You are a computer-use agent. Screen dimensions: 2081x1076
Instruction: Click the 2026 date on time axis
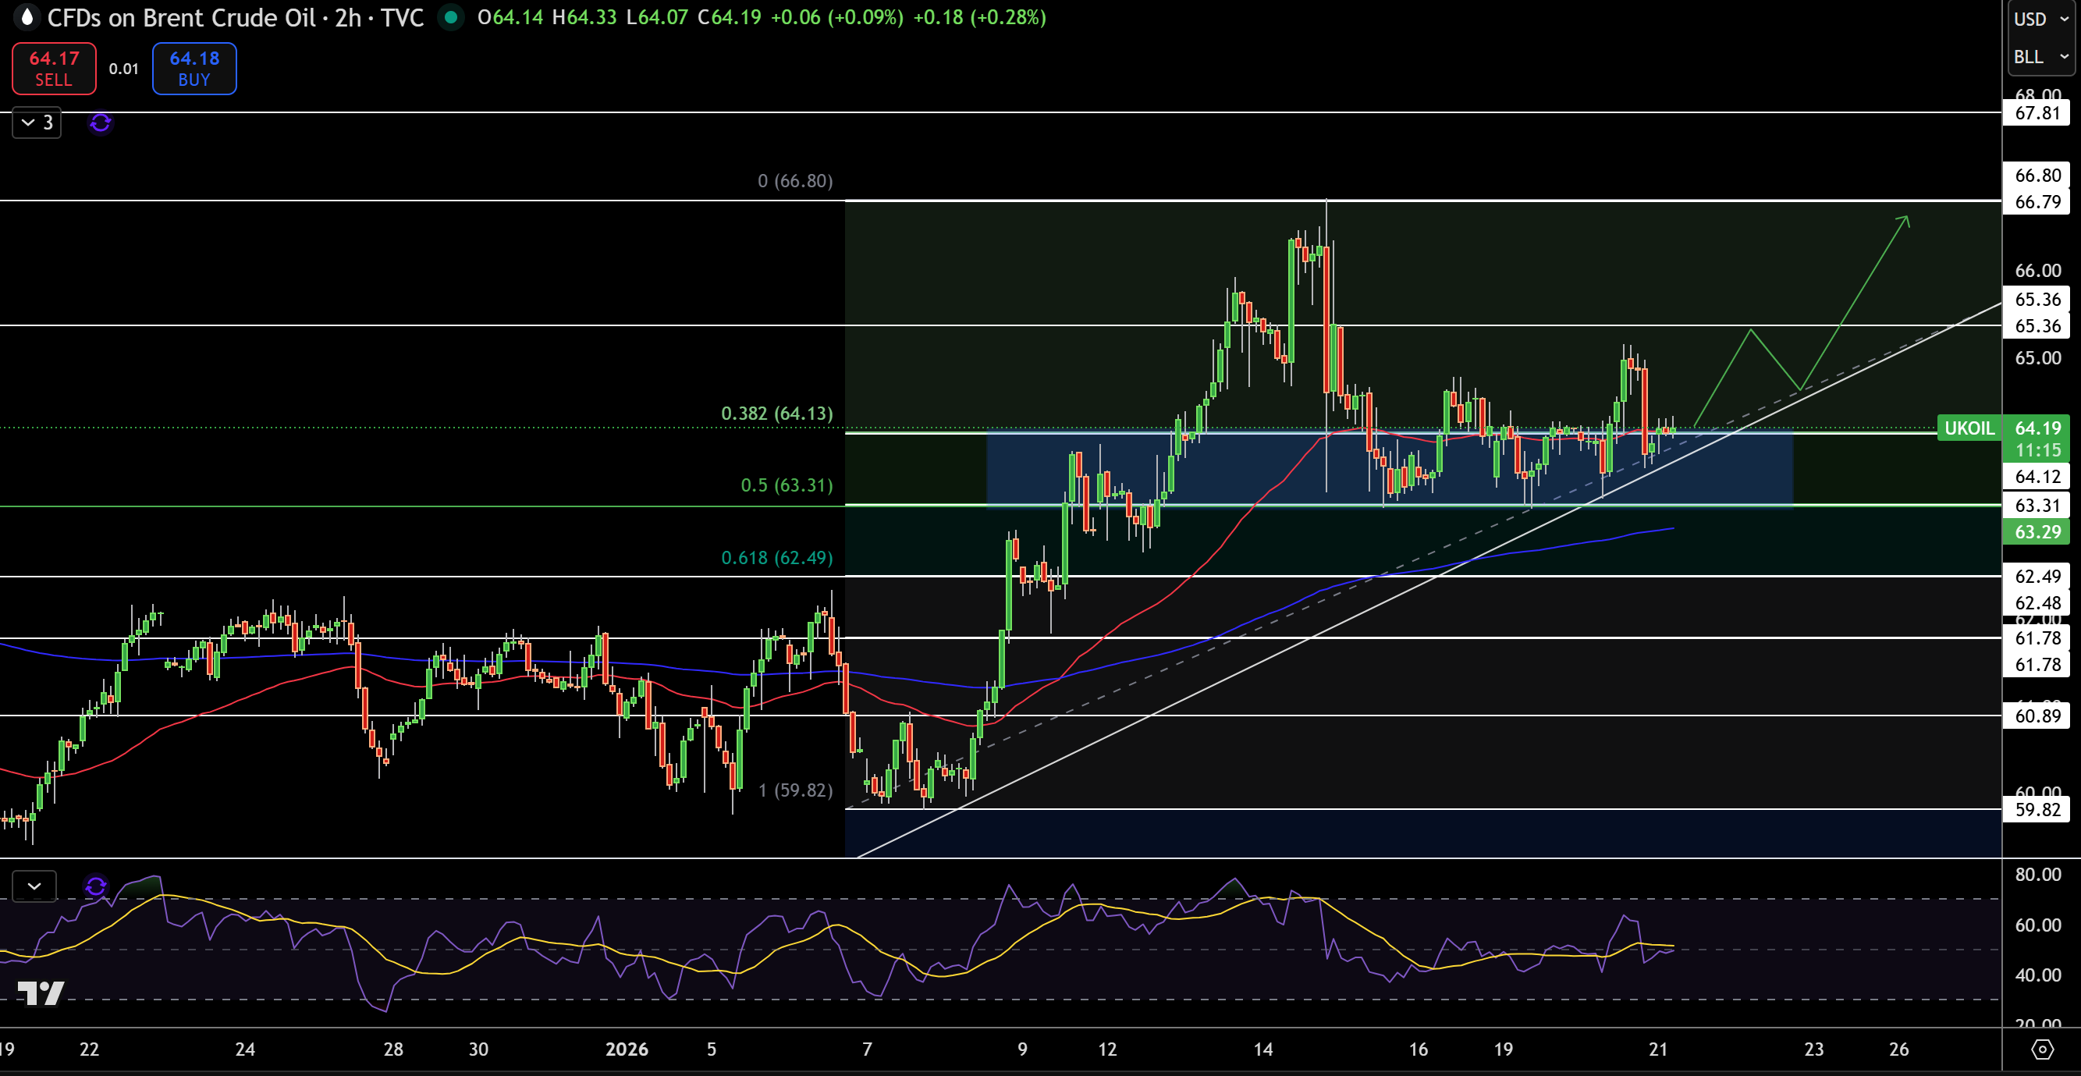coord(627,1049)
